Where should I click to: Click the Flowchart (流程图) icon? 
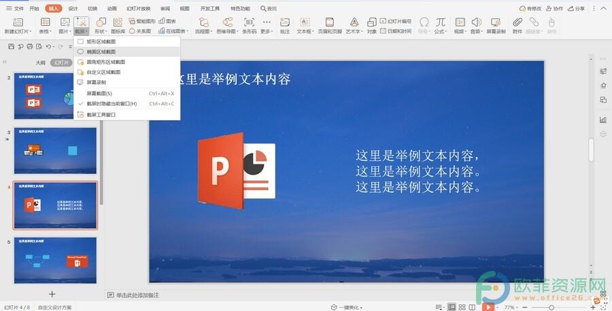click(x=203, y=22)
